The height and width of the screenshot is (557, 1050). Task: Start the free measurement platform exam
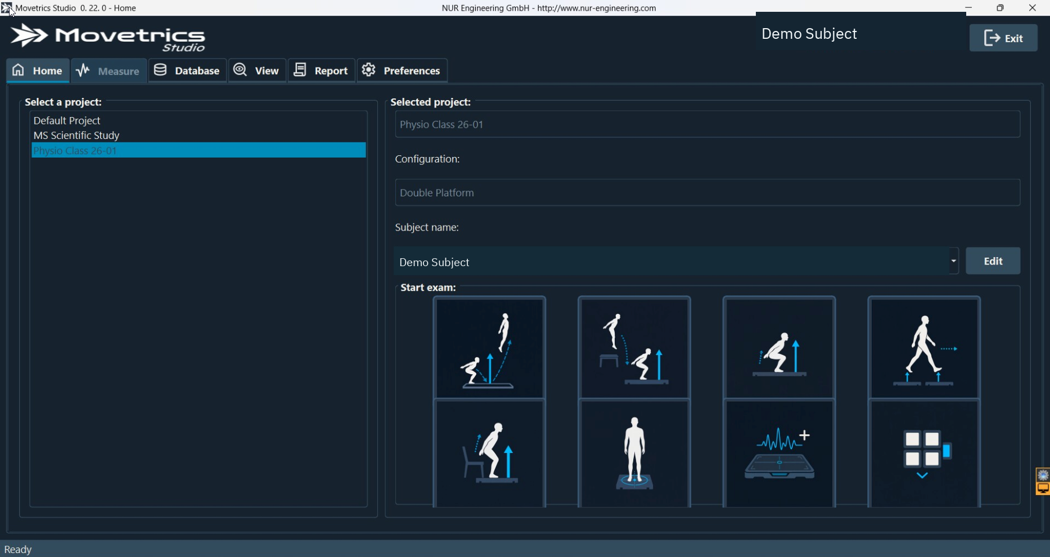pyautogui.click(x=779, y=454)
